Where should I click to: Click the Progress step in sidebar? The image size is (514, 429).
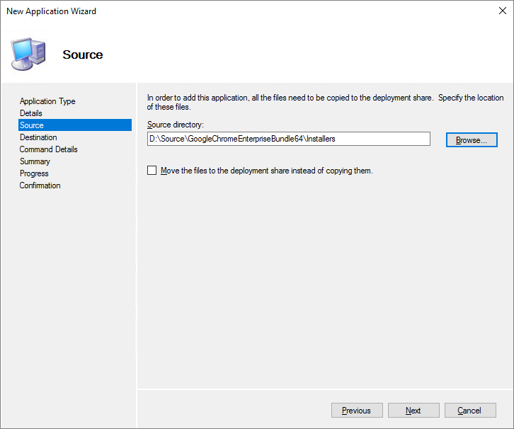click(34, 173)
